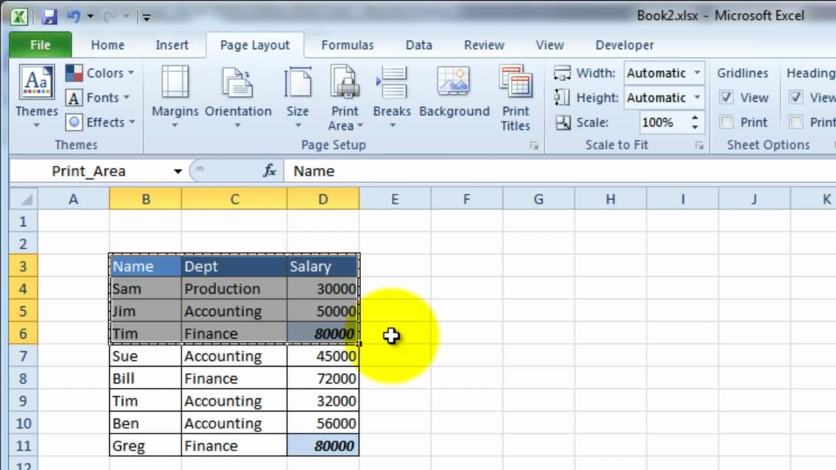Open the File menu
This screenshot has width=836, height=470.
pos(39,44)
